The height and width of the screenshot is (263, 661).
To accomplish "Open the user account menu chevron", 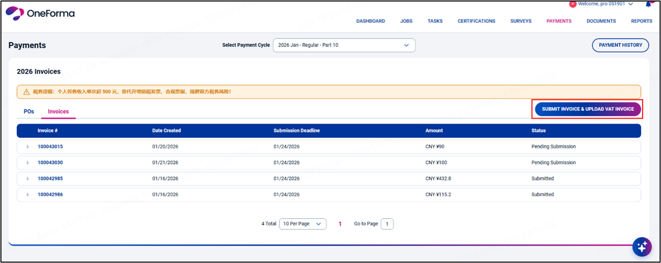I will 631,4.
